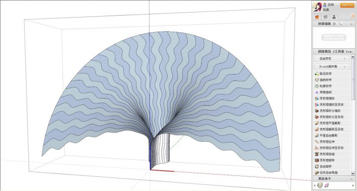Open the 快捷面板 dropdown arrow

click(x=351, y=24)
